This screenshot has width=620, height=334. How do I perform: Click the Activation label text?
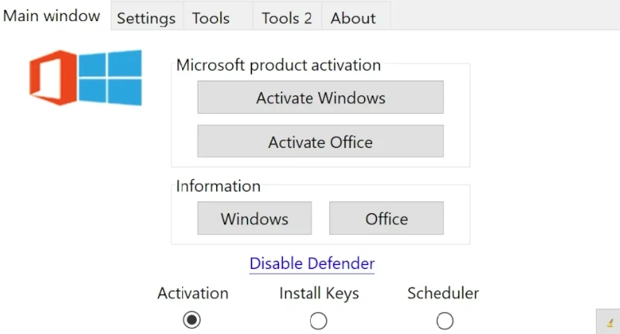pos(193,293)
